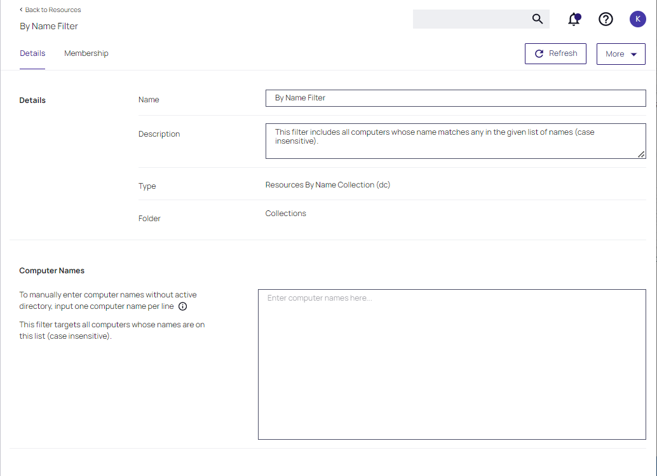Focus the top search box

pos(470,19)
